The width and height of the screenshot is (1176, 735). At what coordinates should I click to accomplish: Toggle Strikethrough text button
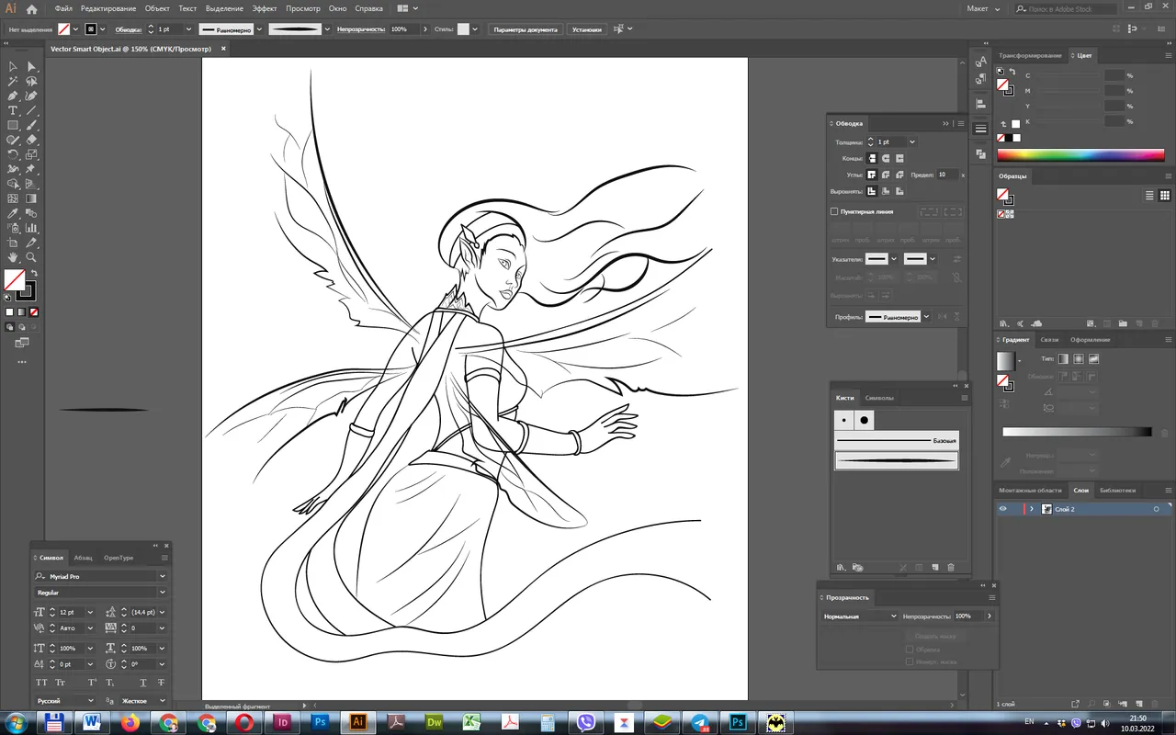[x=162, y=683]
